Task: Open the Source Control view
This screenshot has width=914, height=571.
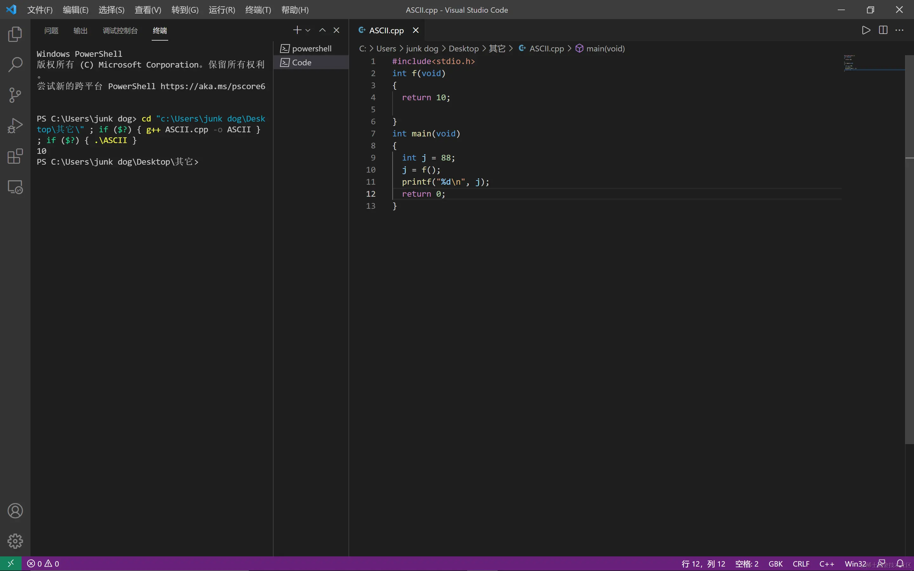Action: pos(15,95)
